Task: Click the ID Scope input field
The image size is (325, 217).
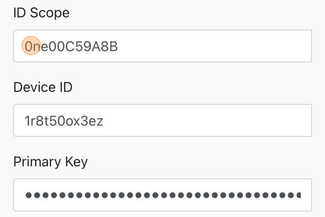Action: tap(162, 46)
